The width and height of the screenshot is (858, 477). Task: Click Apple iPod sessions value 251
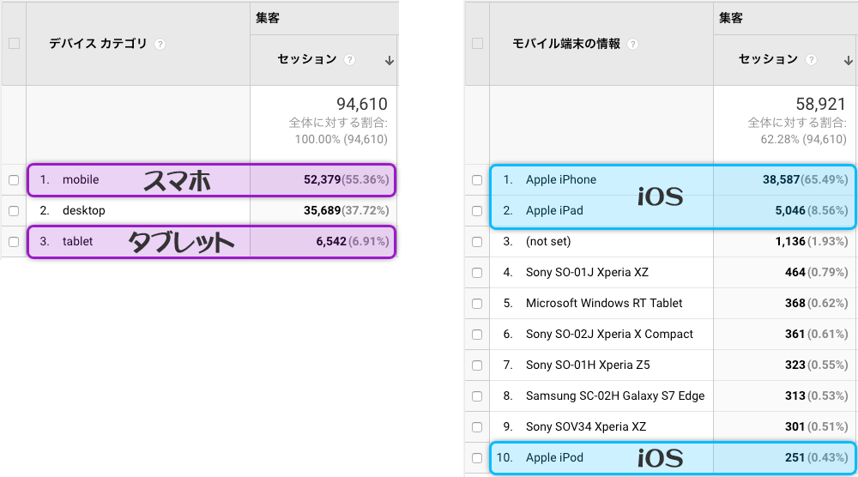click(x=795, y=458)
